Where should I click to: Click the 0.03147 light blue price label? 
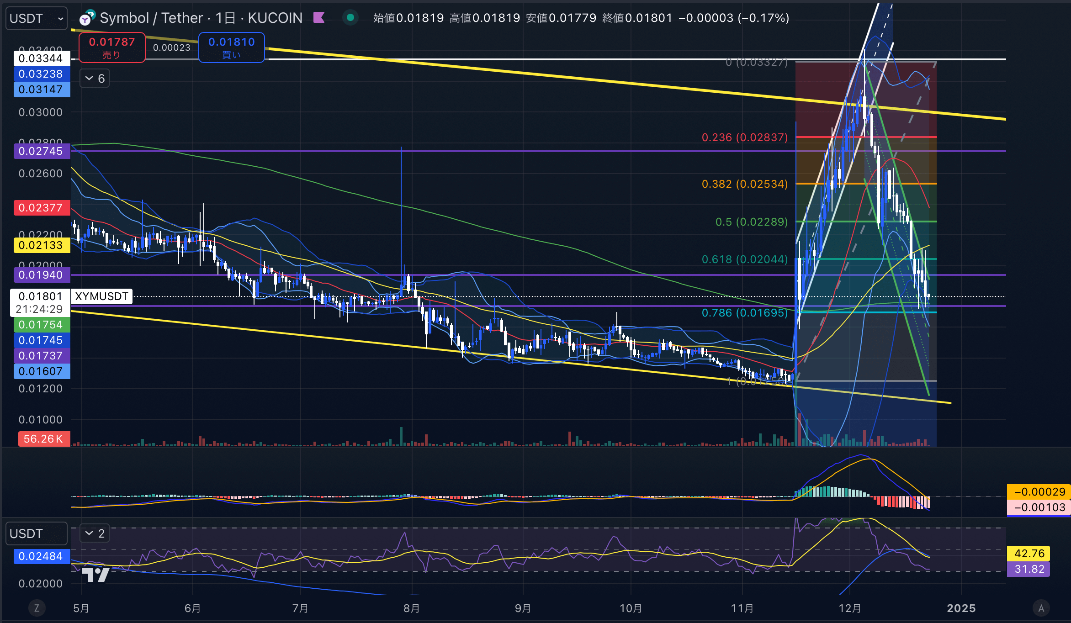click(42, 90)
